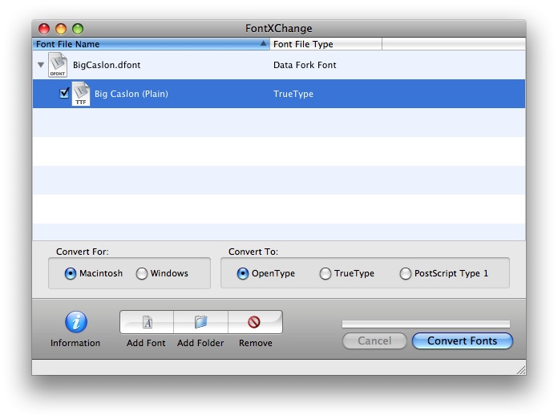Click the Add Folder icon
Viewport: 558px width, 419px height.
(200, 322)
